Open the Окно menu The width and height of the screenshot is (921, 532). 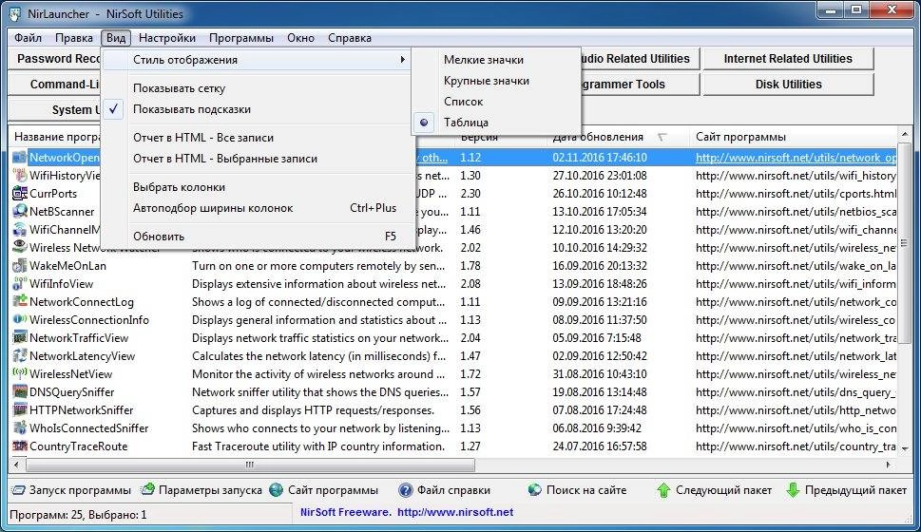pyautogui.click(x=300, y=38)
